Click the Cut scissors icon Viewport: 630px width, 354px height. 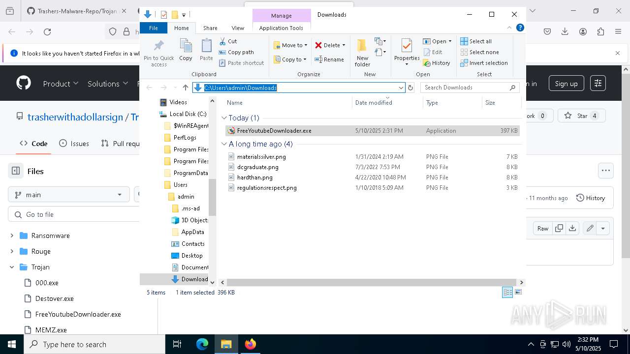222,41
